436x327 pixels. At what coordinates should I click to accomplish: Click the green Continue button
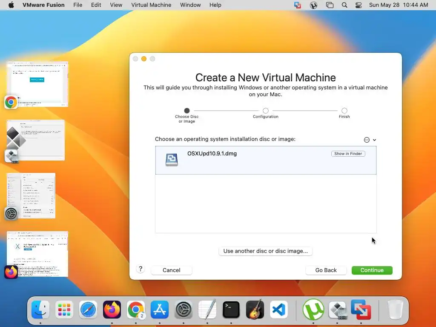point(372,270)
